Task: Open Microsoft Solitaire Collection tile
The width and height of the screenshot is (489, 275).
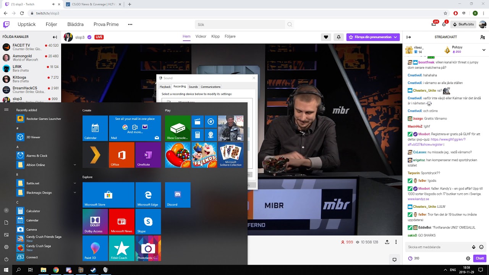Action: [231, 155]
